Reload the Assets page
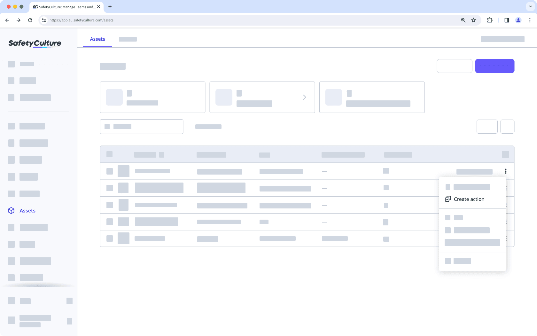 (30, 20)
